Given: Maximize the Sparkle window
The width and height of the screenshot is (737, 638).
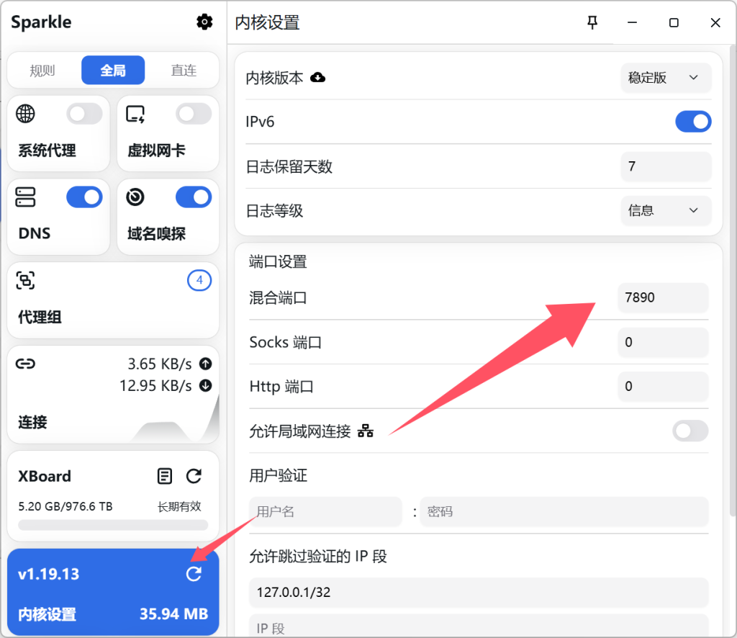Looking at the screenshot, I should [674, 22].
